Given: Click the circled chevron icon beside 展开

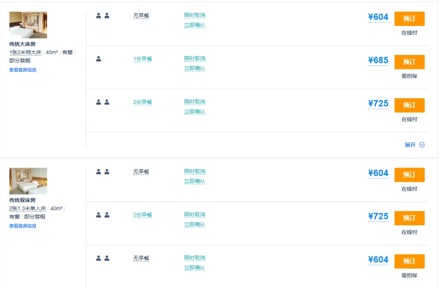Looking at the screenshot, I should (x=422, y=145).
